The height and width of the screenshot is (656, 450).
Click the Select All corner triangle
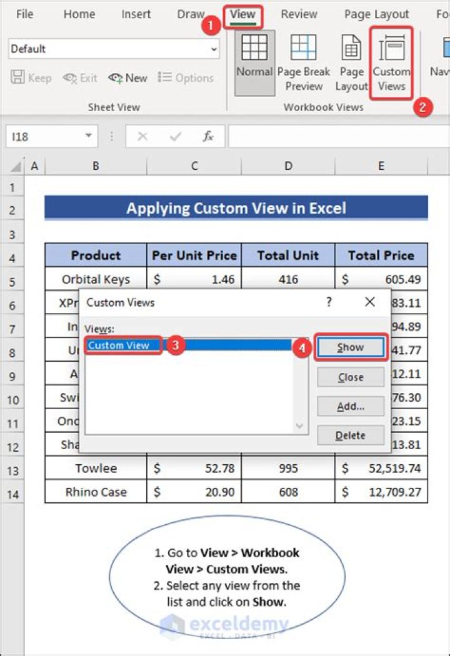coord(16,167)
